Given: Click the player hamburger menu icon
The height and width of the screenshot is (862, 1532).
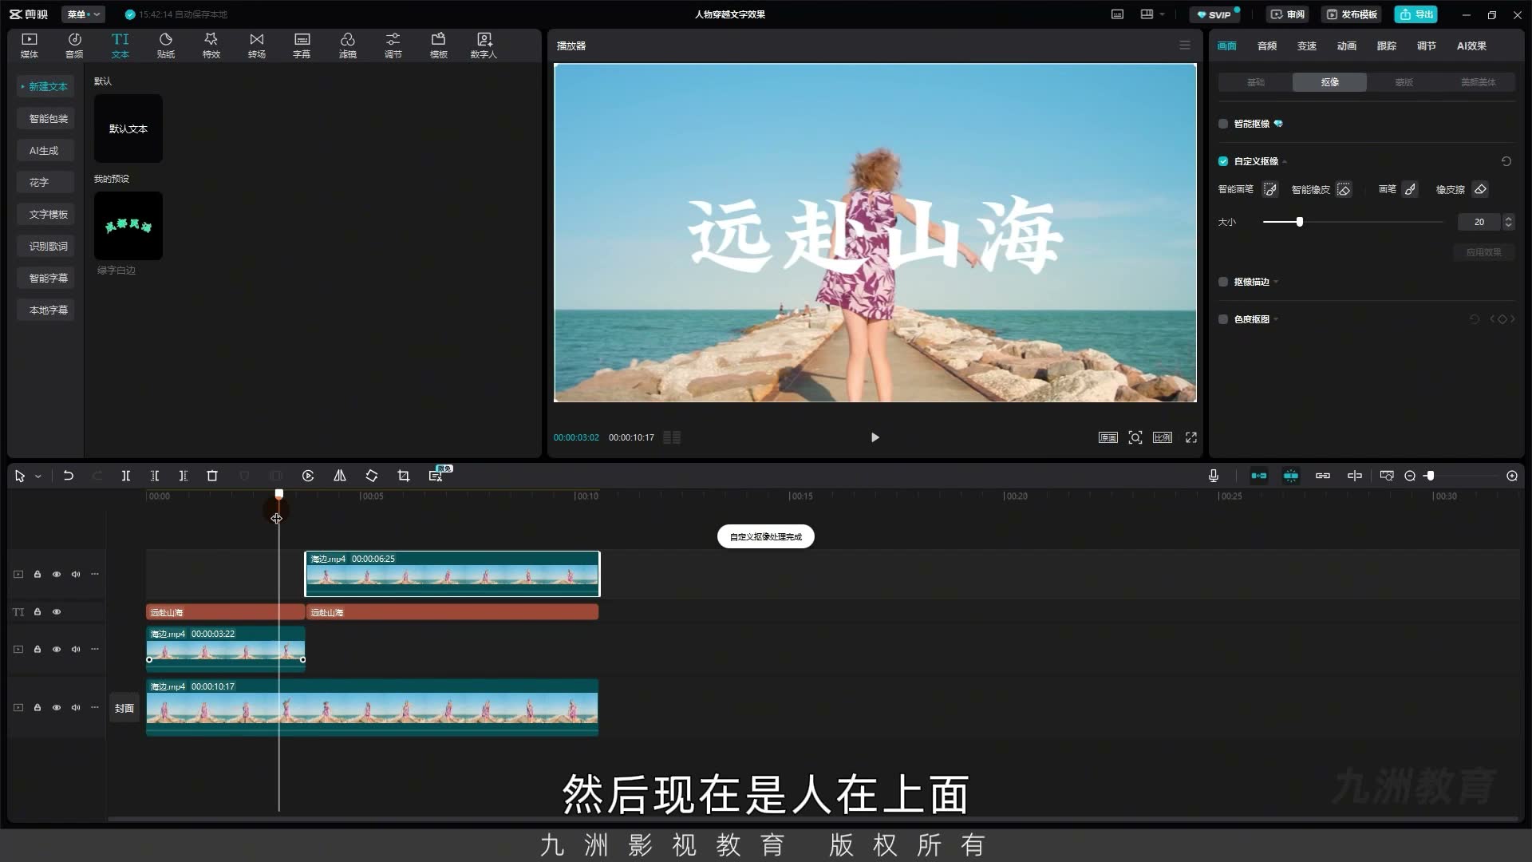Looking at the screenshot, I should 1185,45.
